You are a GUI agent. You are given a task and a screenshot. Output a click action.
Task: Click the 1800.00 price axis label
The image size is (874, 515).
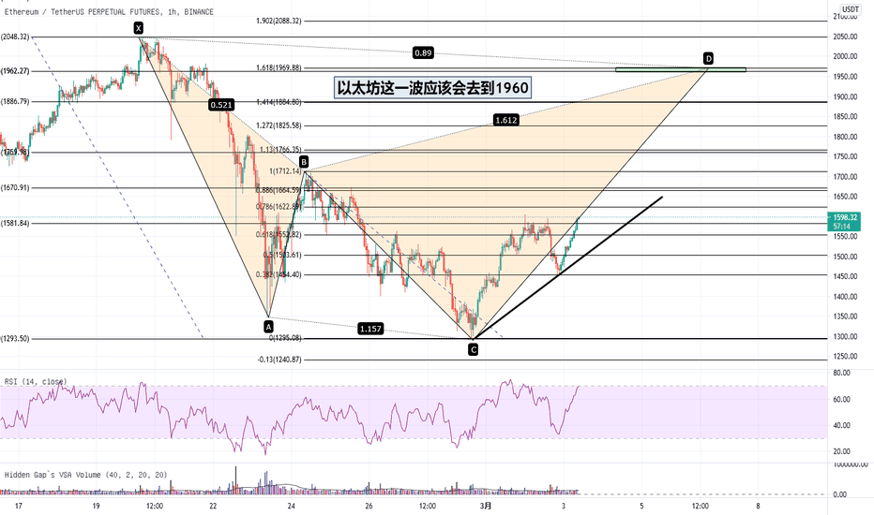[845, 137]
